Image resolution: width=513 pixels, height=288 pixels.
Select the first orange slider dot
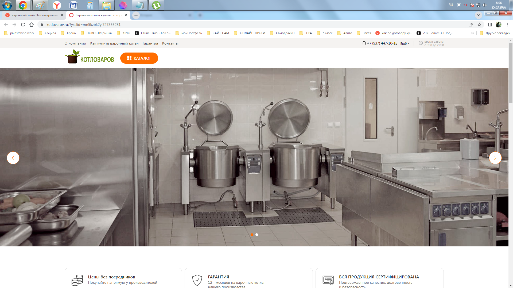click(x=252, y=235)
